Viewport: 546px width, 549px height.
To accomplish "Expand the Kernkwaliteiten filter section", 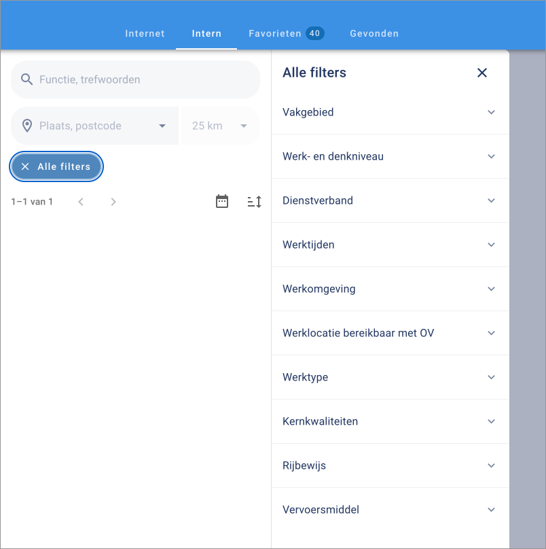I will [x=390, y=421].
